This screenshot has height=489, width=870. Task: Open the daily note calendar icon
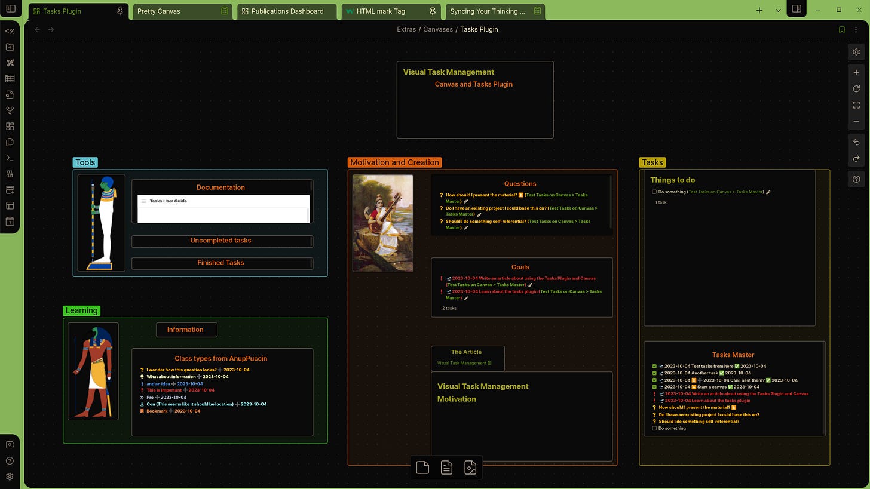[x=10, y=222]
